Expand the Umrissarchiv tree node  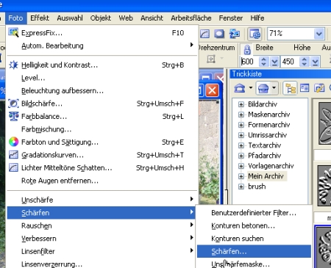pyautogui.click(x=241, y=135)
